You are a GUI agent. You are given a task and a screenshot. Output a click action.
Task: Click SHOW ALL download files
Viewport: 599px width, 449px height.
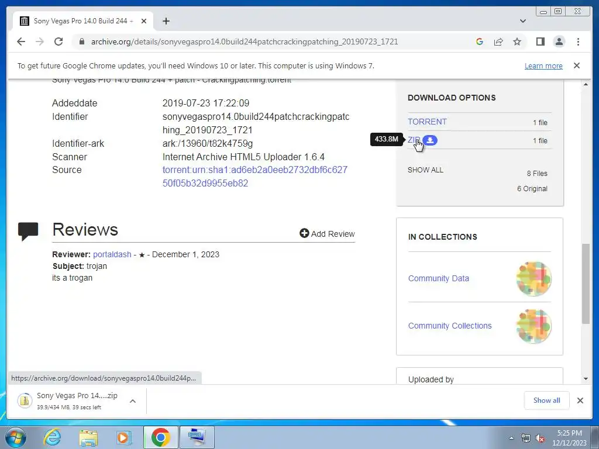point(425,170)
